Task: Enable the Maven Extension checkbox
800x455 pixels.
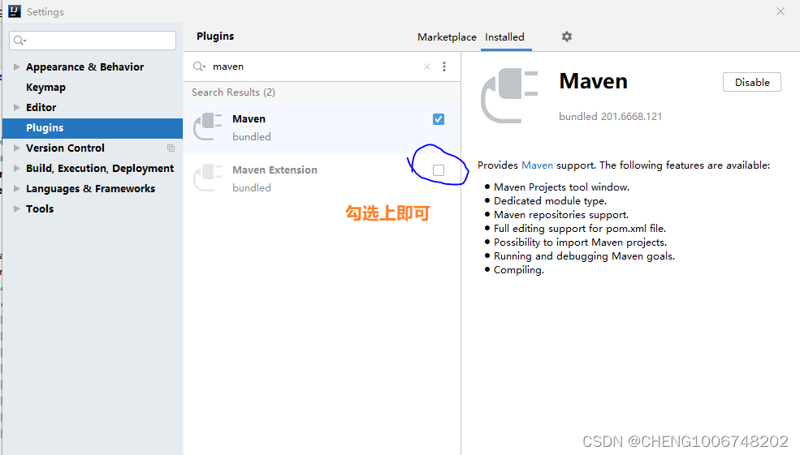Action: pyautogui.click(x=439, y=170)
